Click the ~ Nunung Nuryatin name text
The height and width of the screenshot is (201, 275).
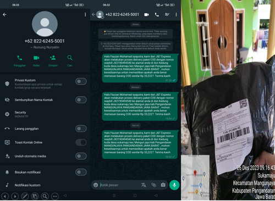tap(45, 47)
